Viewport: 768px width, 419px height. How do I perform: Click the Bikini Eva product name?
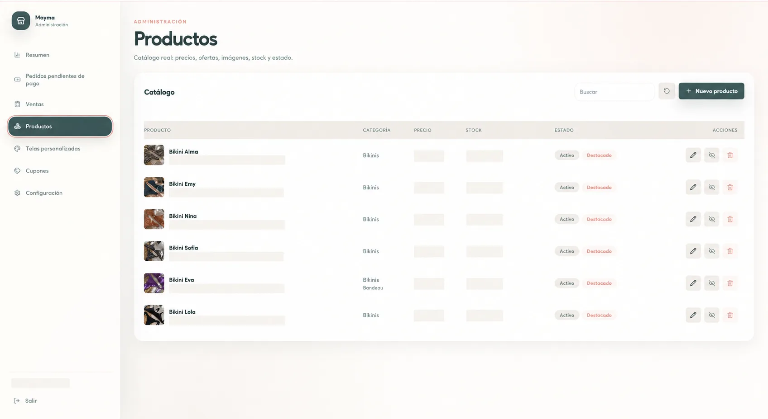click(181, 280)
